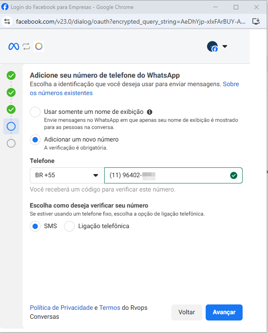The height and width of the screenshot is (333, 268).
Task: Open the BR +55 country code dropdown
Action: pos(67,175)
